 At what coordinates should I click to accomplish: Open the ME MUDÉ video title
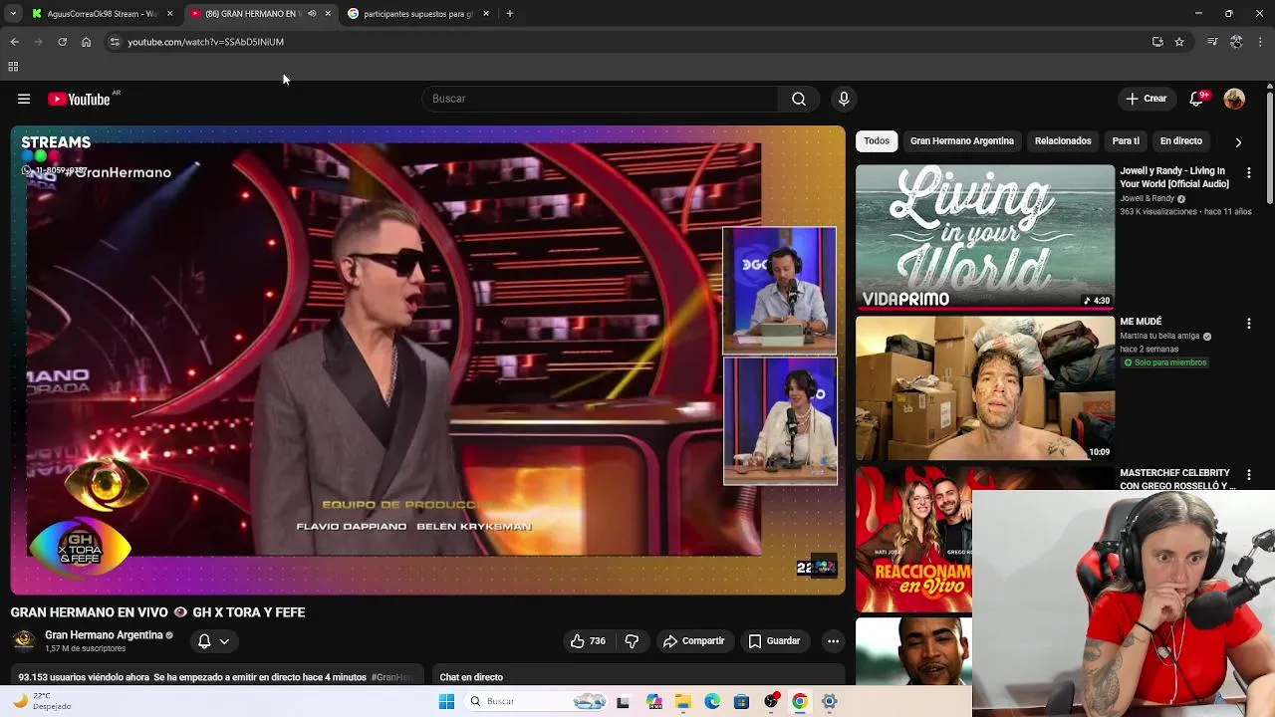click(1141, 322)
